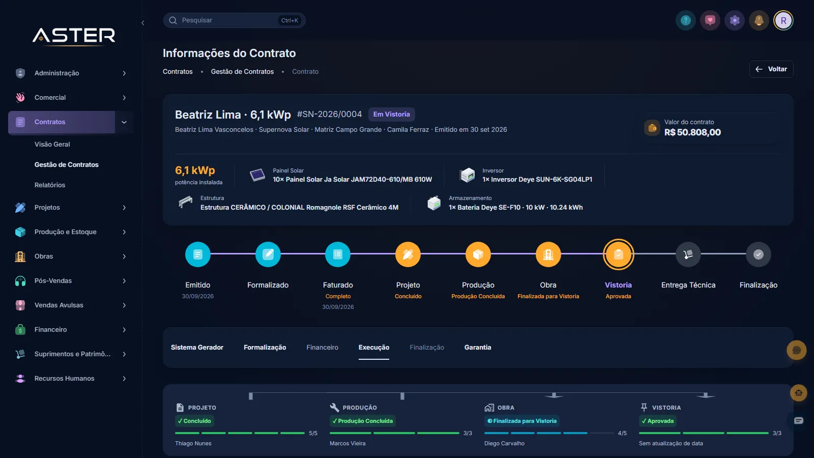Open the user avatar R menu
This screenshot has width=814, height=458.
(x=783, y=20)
